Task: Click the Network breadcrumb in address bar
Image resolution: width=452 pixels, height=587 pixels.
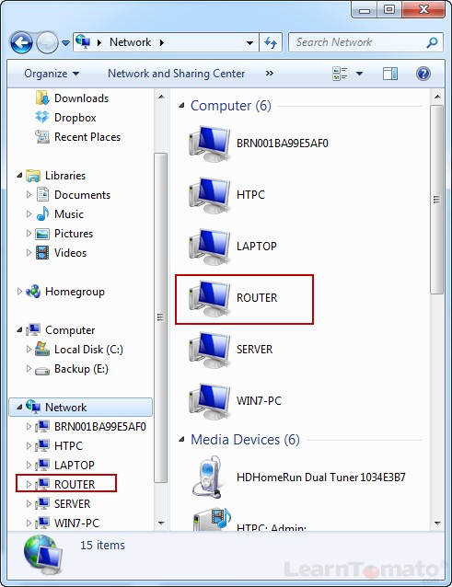Action: pos(130,42)
